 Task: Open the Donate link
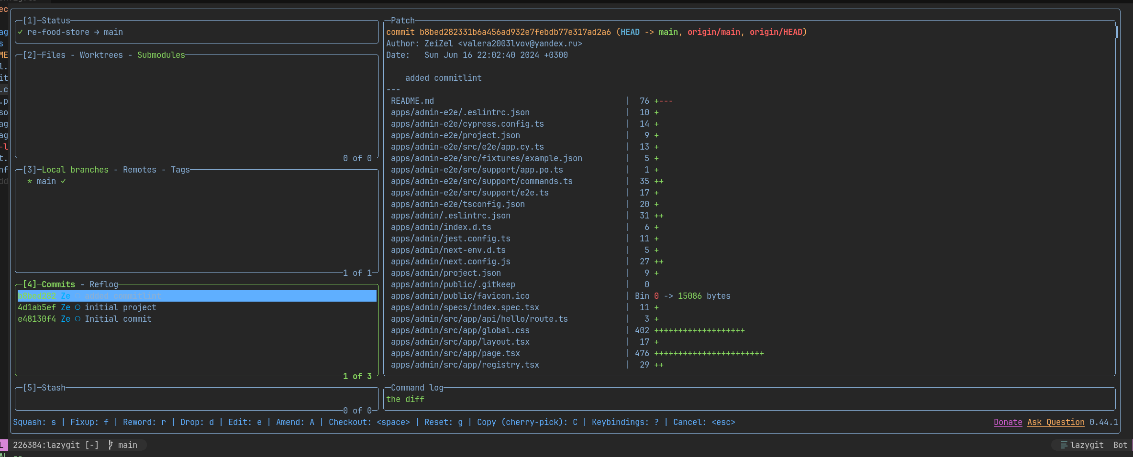(x=1008, y=422)
